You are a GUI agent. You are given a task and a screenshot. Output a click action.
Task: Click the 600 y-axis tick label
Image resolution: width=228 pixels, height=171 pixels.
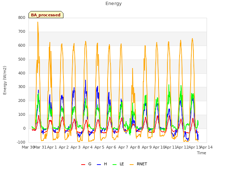point(22,46)
